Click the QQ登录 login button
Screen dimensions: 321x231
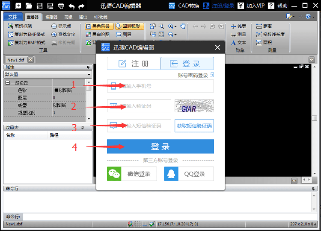[x=189, y=174]
